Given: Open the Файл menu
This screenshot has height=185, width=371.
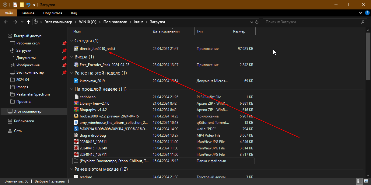Looking at the screenshot, I should (x=9, y=13).
